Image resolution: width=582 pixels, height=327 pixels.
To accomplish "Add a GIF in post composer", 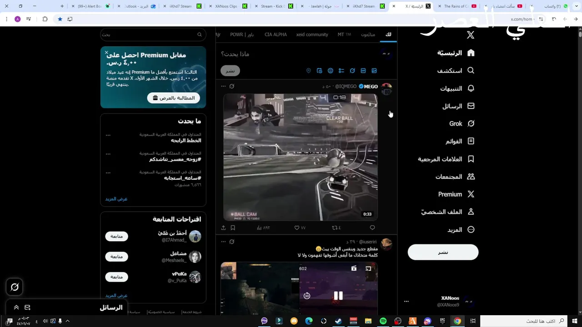I will (x=363, y=71).
